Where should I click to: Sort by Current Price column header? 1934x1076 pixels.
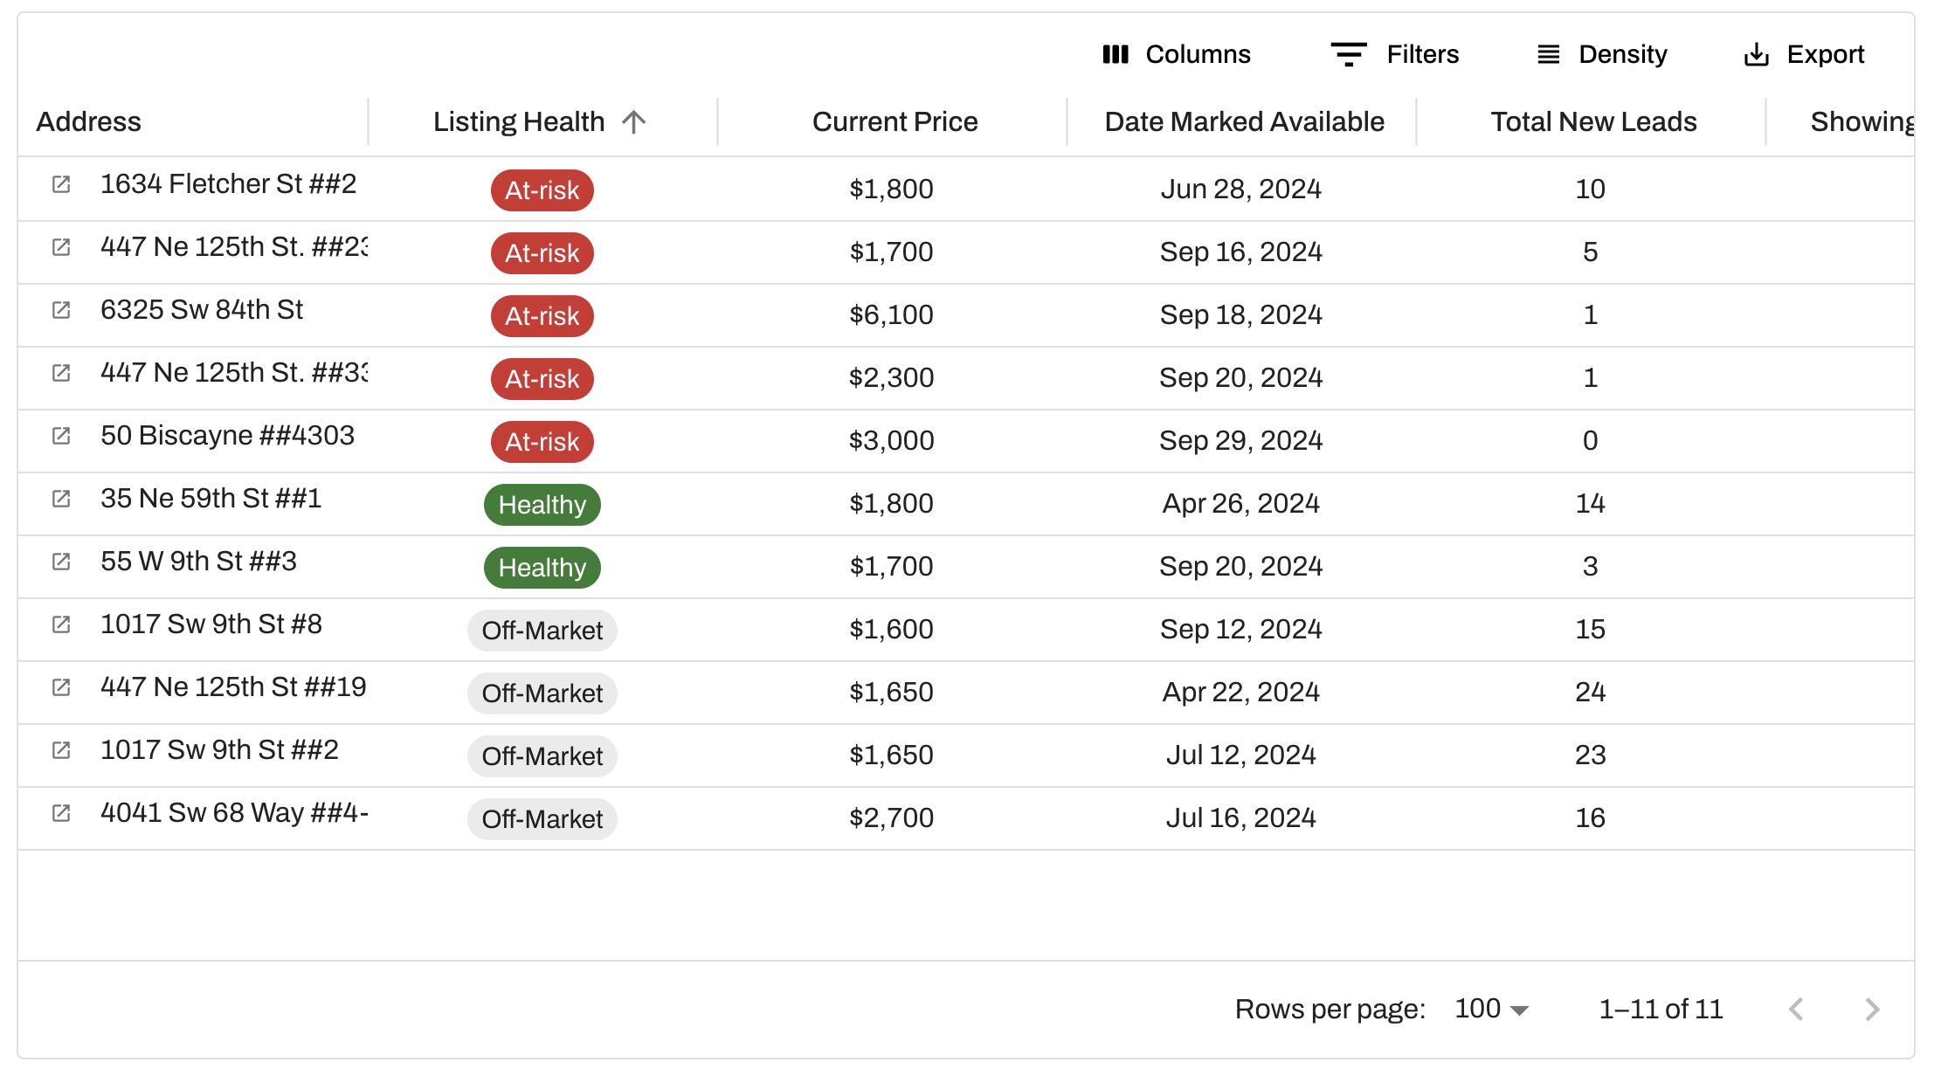tap(894, 121)
